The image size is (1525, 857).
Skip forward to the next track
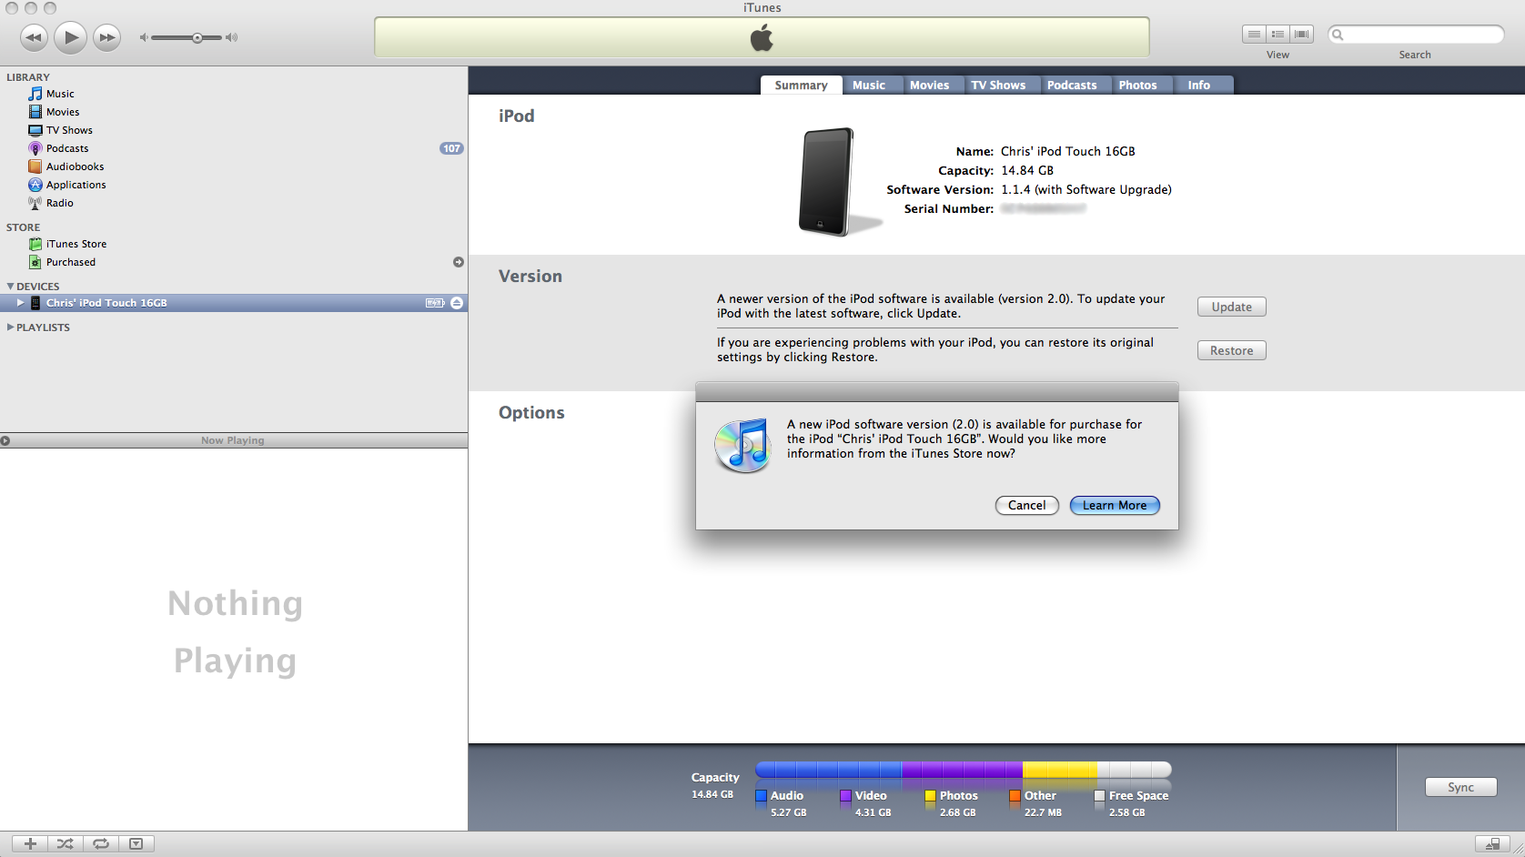[107, 37]
